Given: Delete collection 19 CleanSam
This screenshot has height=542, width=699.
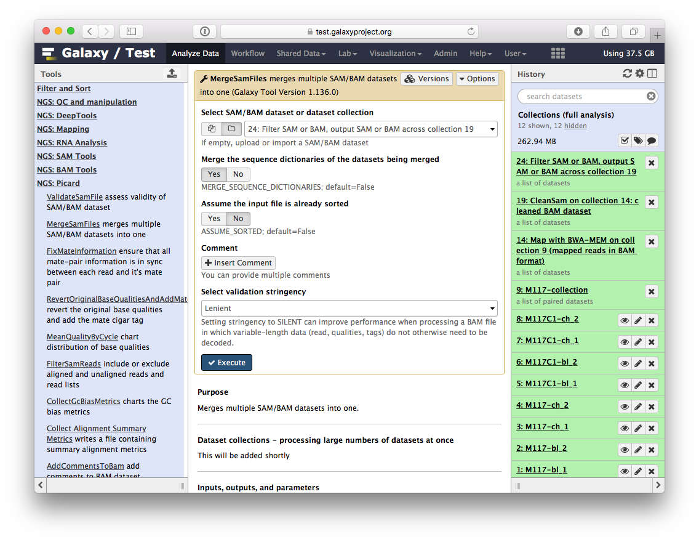Looking at the screenshot, I should click(651, 202).
